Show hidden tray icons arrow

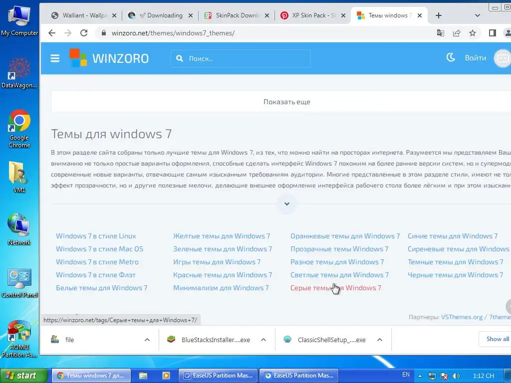(x=420, y=376)
